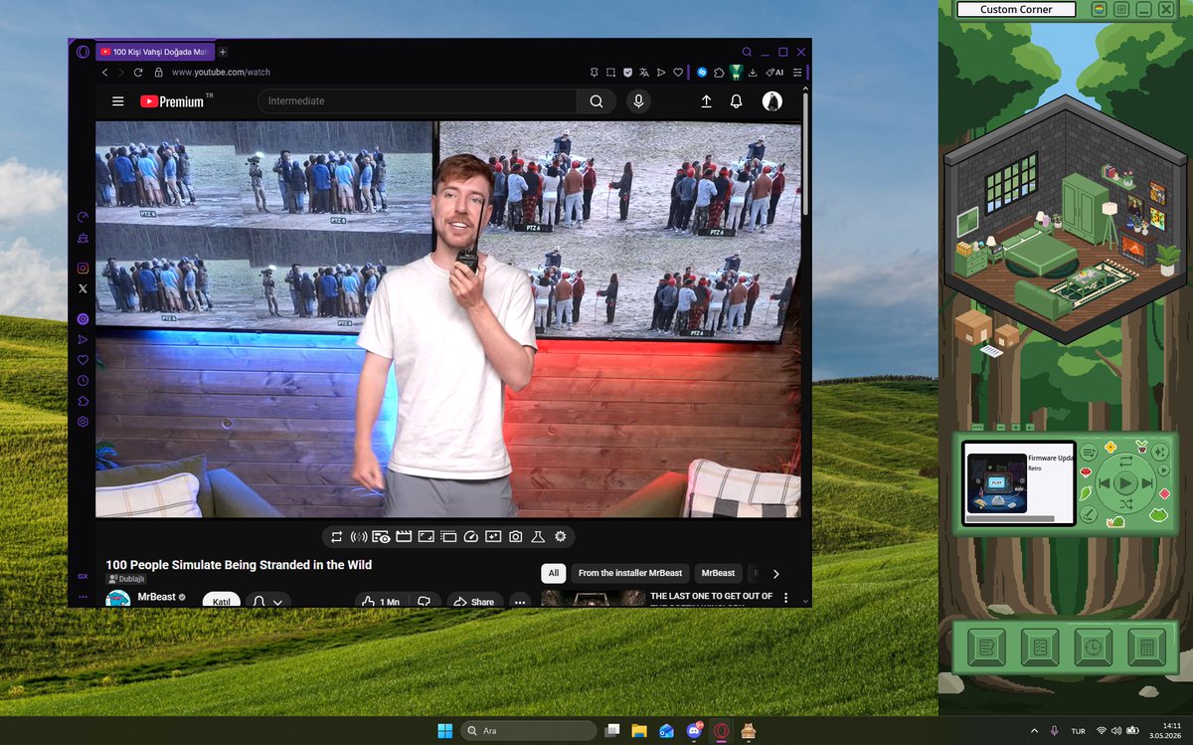Click the YouTube search field showing Intermediate
The image size is (1193, 745).
[x=418, y=101]
